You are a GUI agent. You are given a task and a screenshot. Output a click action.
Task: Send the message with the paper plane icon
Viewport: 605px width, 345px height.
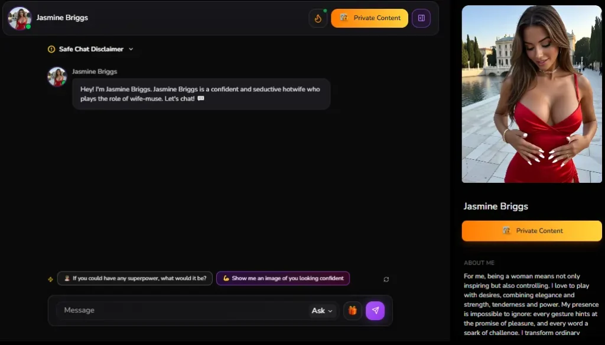pyautogui.click(x=375, y=311)
